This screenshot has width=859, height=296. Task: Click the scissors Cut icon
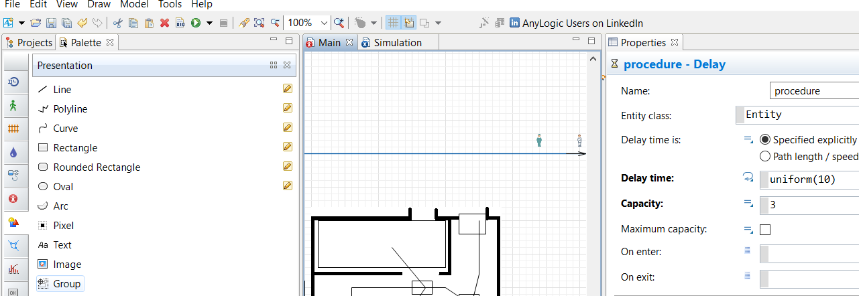(118, 23)
